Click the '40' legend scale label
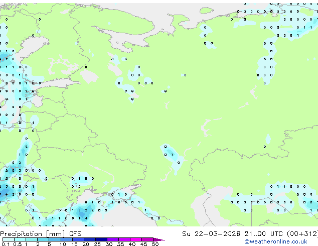The height and width of the screenshot is (246, 318). coord(132,244)
